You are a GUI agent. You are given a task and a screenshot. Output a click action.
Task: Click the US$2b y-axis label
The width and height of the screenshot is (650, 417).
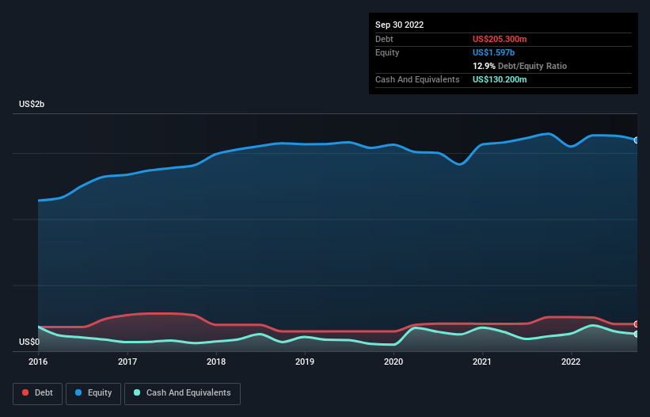pos(32,104)
